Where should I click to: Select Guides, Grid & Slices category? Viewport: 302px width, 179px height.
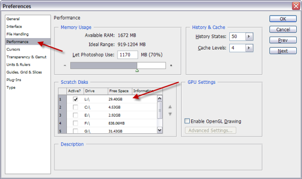tap(24, 72)
